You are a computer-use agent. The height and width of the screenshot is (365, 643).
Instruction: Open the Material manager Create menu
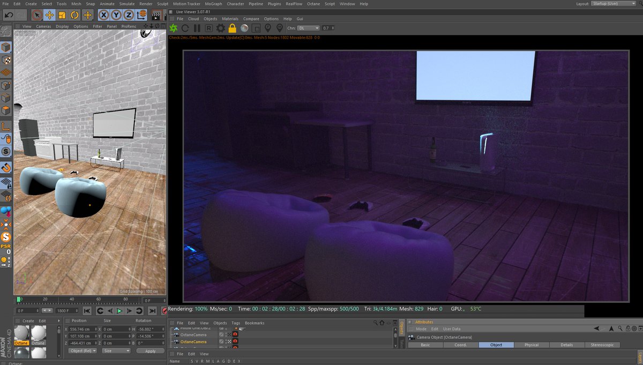[28, 321]
